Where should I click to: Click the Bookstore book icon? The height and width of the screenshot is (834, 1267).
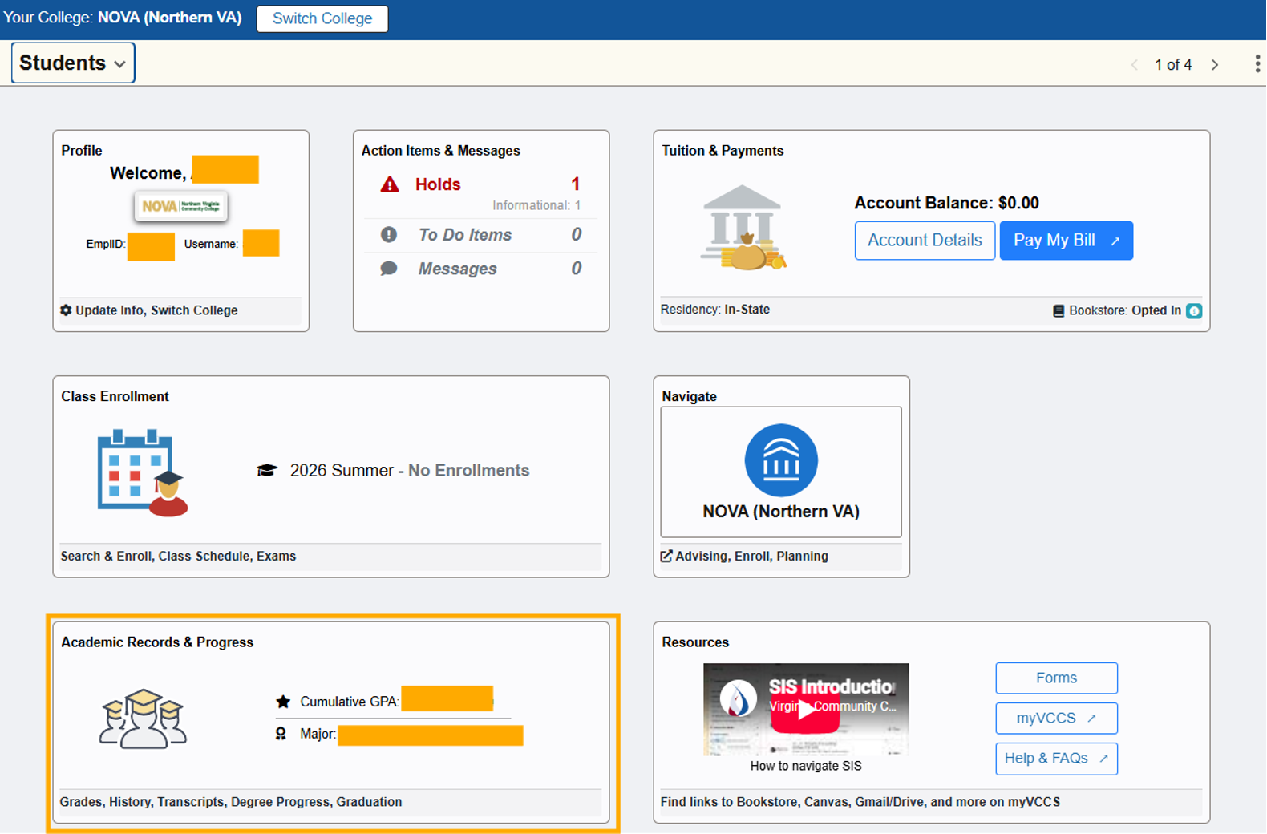(x=1059, y=311)
